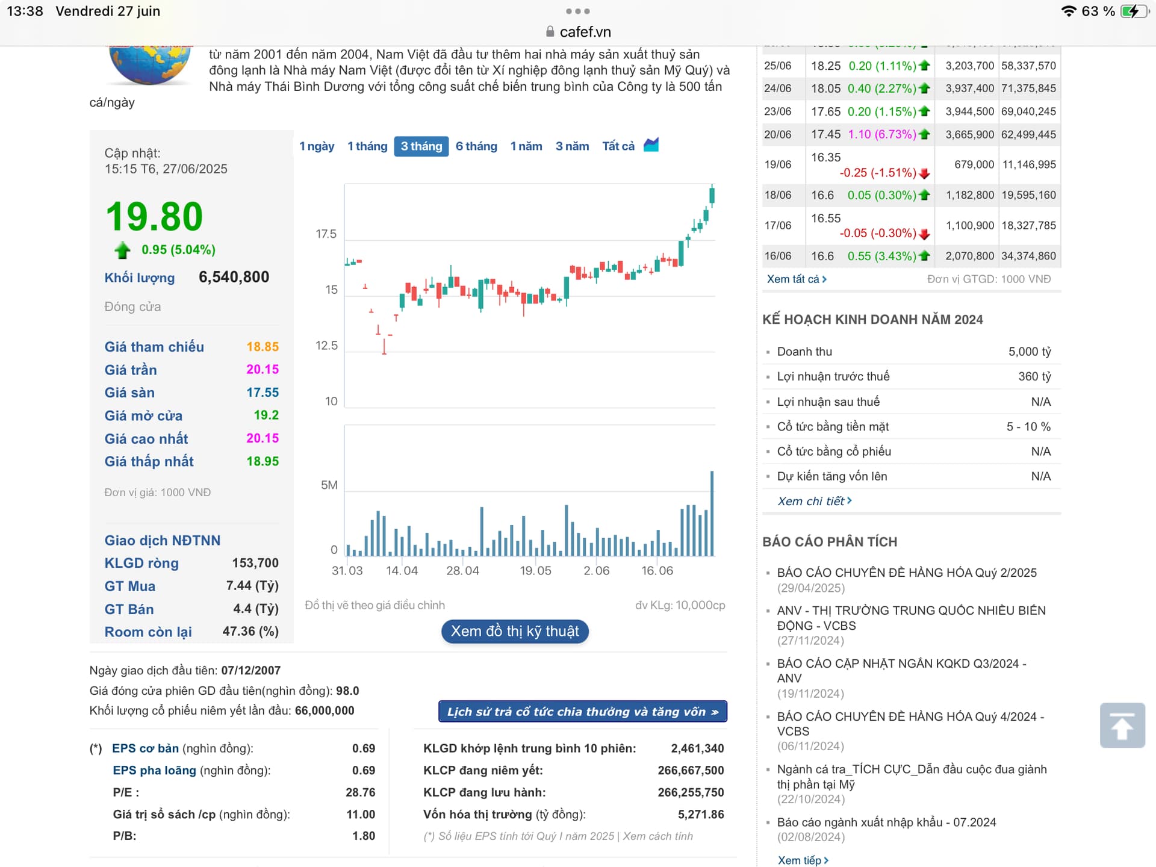Click the area chart type icon

[651, 145]
